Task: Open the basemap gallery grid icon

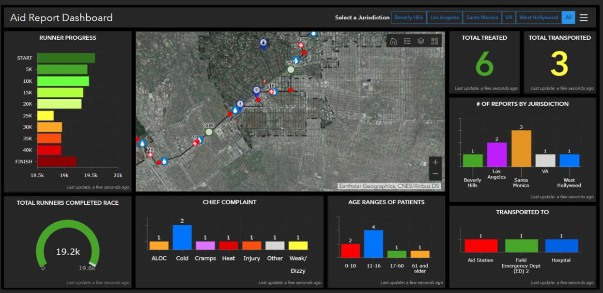Action: [434, 41]
